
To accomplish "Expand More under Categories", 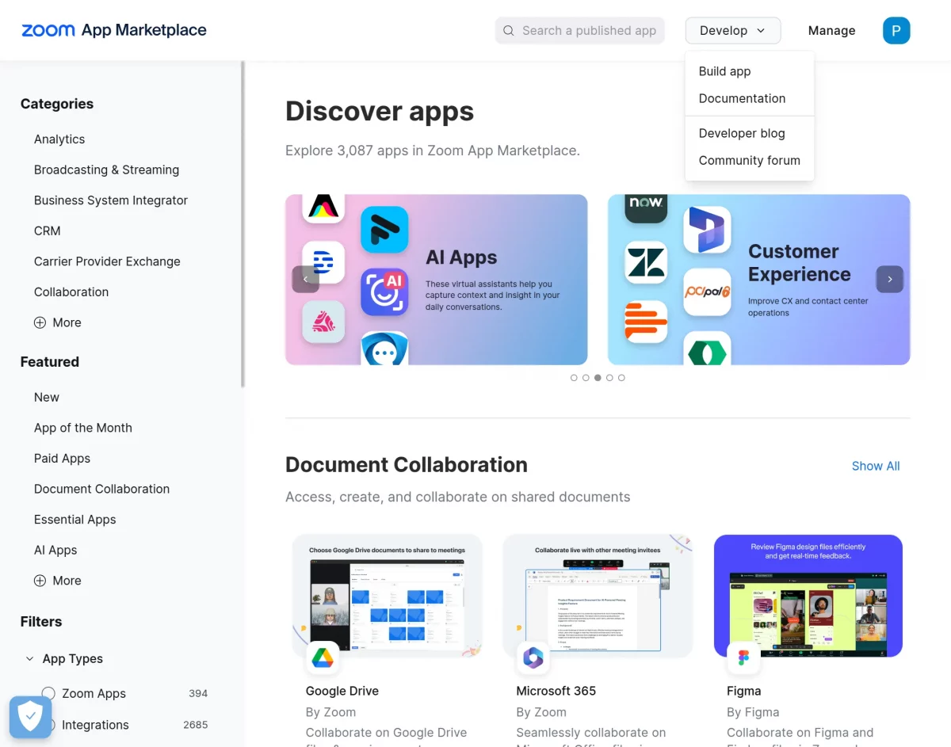I will click(x=57, y=322).
